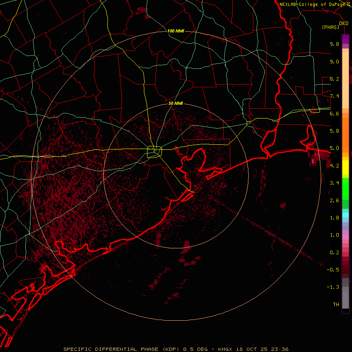This screenshot has width=352, height=352.
Task: Click the 9.8 value on color scale
Action: pyautogui.click(x=334, y=44)
